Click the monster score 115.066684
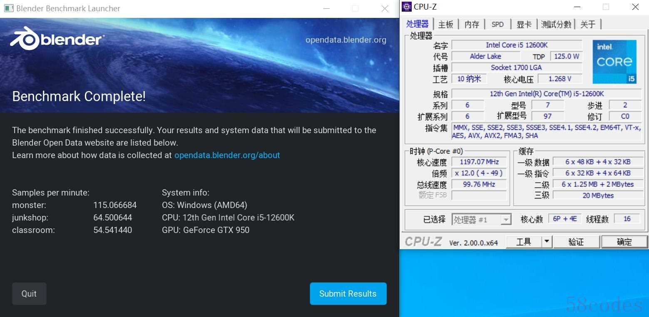 pos(115,205)
